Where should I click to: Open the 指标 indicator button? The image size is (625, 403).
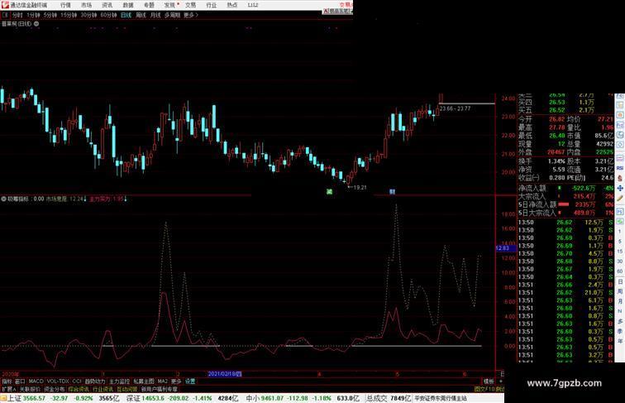(x=7, y=381)
